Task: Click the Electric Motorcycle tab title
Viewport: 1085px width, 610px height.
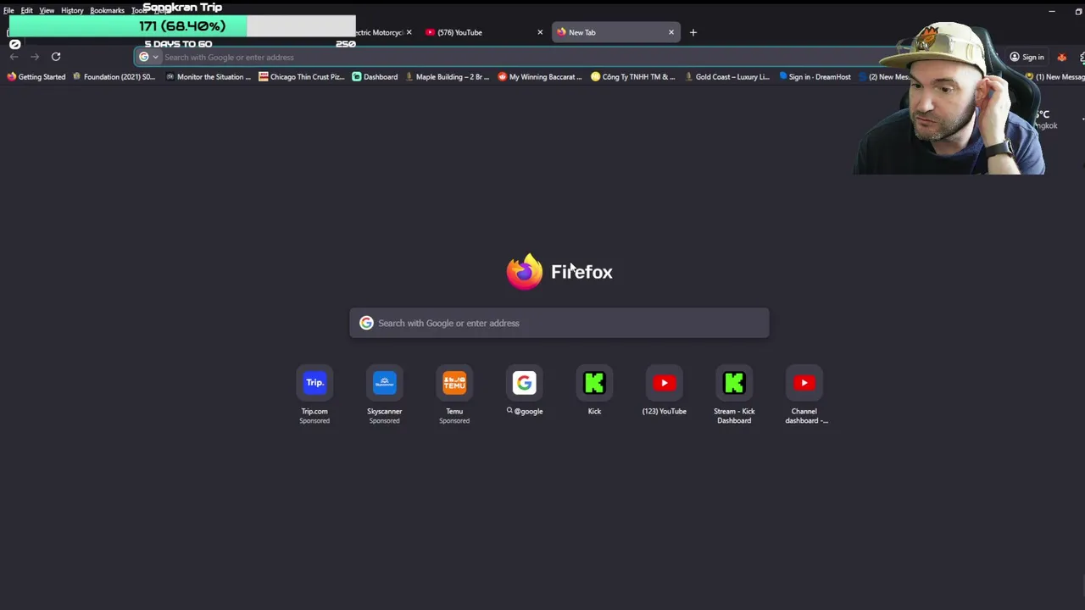Action: [379, 32]
